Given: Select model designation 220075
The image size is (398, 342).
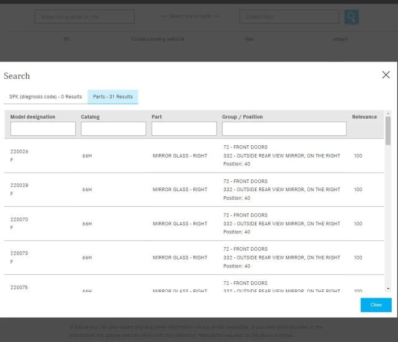Looking at the screenshot, I should pyautogui.click(x=19, y=287).
